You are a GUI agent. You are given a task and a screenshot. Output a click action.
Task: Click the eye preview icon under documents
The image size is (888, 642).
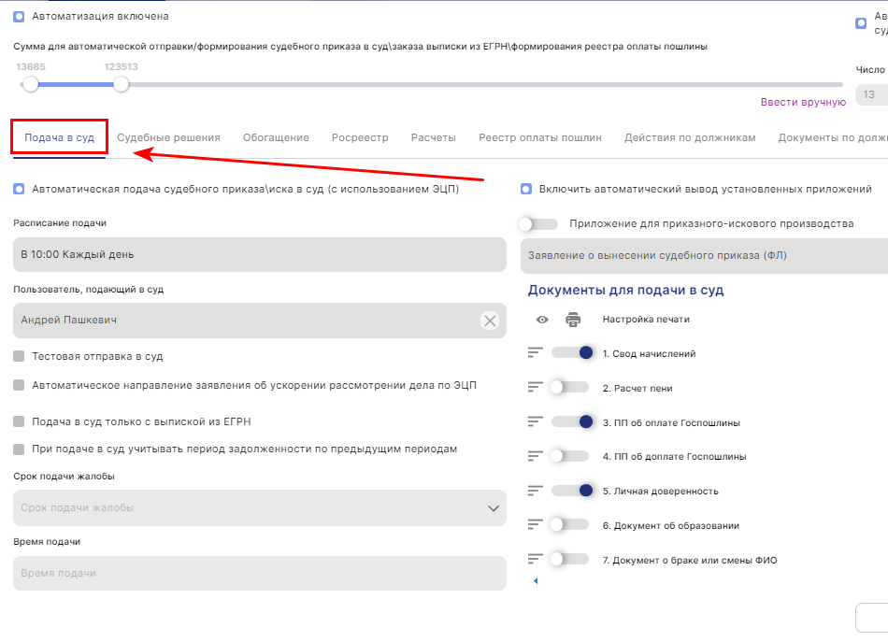(542, 320)
